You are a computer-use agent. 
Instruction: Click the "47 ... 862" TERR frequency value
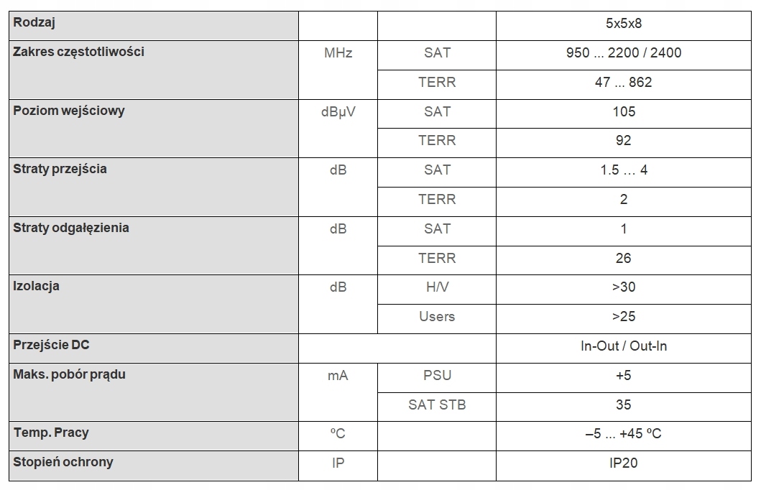[623, 82]
